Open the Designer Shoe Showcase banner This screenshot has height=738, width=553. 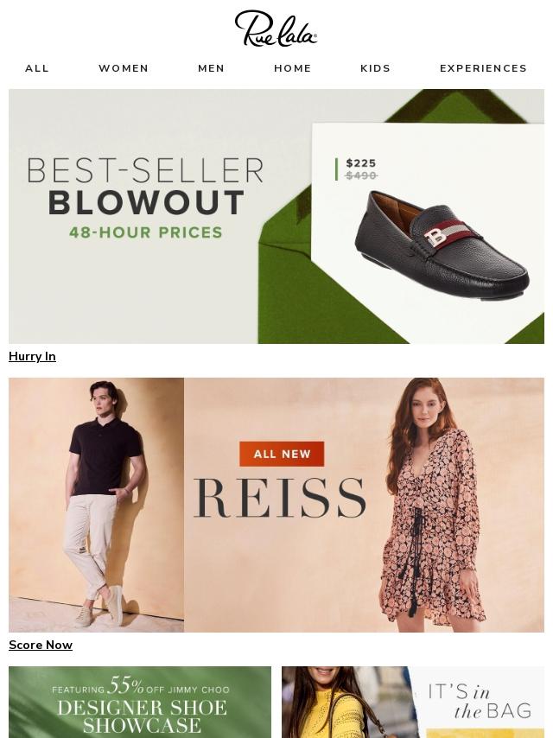coord(140,703)
